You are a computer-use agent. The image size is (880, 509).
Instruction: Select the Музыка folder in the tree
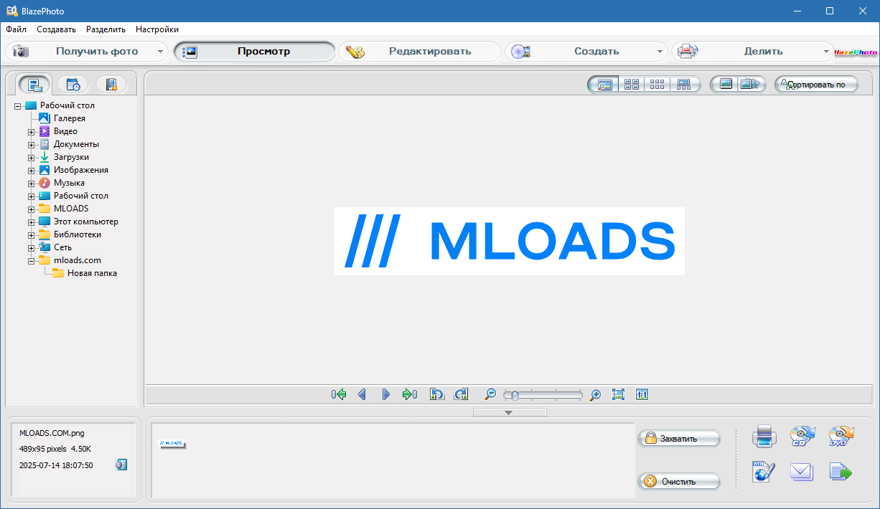pyautogui.click(x=69, y=183)
